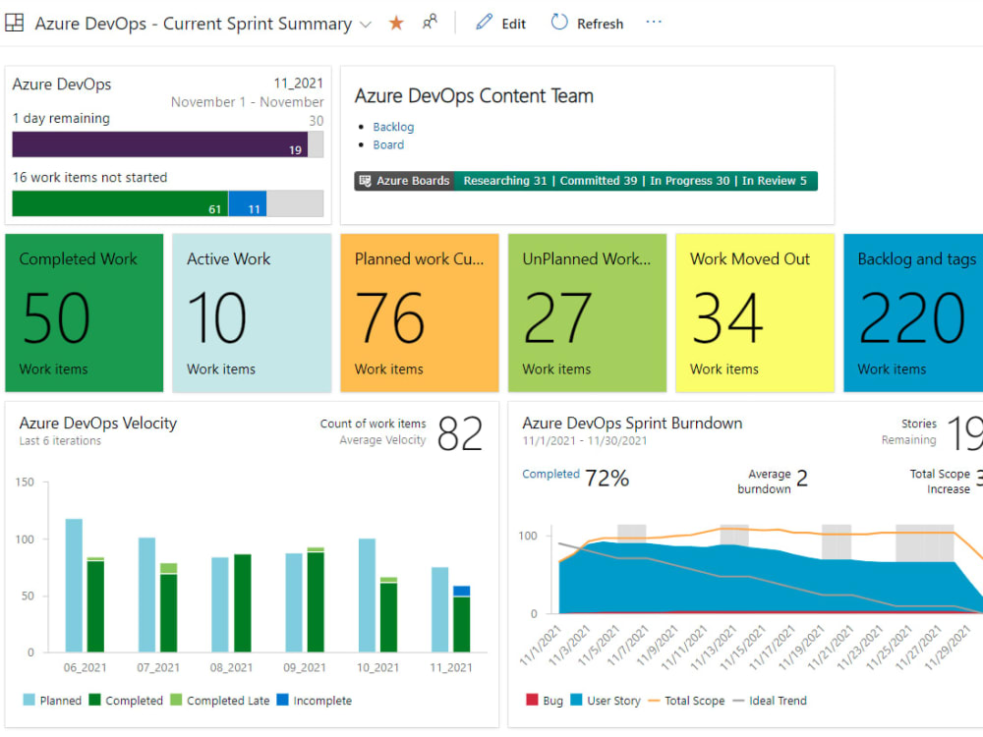Click the 09_2021 iteration label
This screenshot has width=983, height=737.
305,667
